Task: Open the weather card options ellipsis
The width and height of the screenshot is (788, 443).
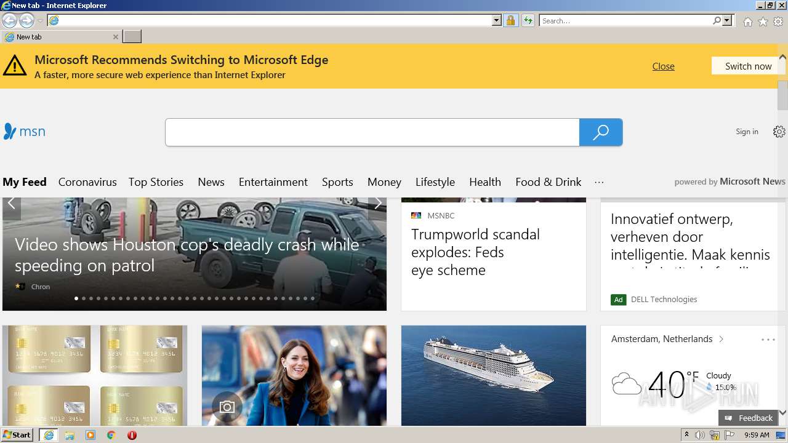Action: coord(768,340)
